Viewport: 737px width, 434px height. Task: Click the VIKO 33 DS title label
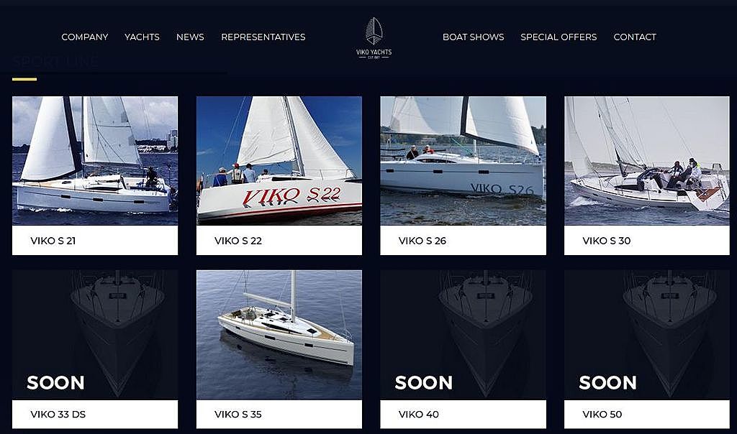tap(58, 415)
